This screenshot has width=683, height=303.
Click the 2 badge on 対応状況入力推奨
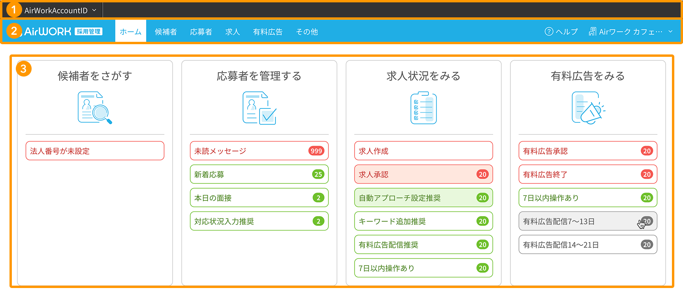click(x=318, y=221)
